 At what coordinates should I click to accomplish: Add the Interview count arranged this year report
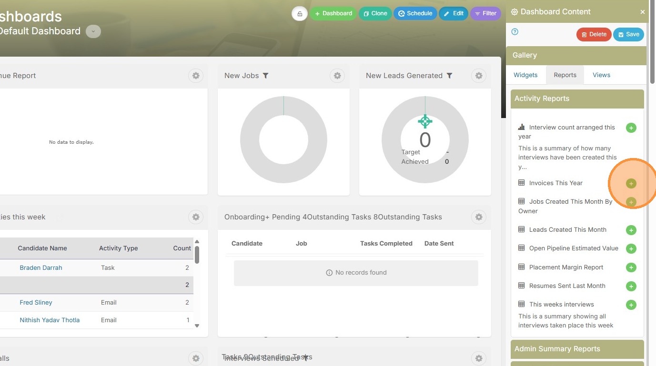click(631, 128)
